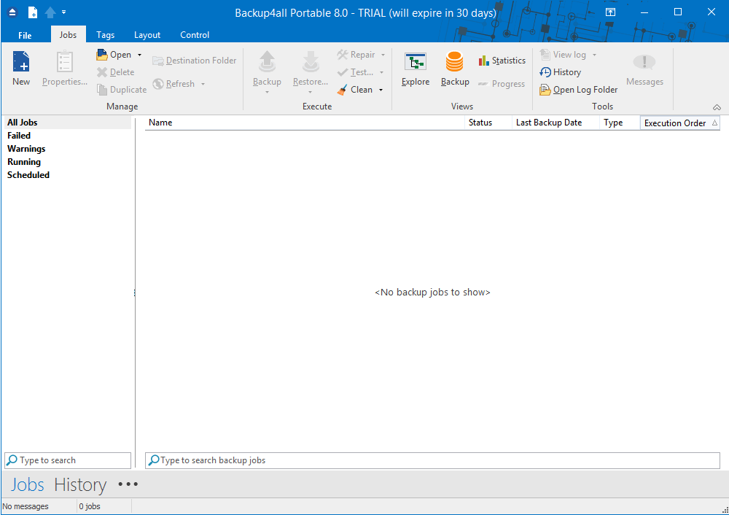Click the Clean broom icon
Screen dimensions: 729x515
(343, 90)
